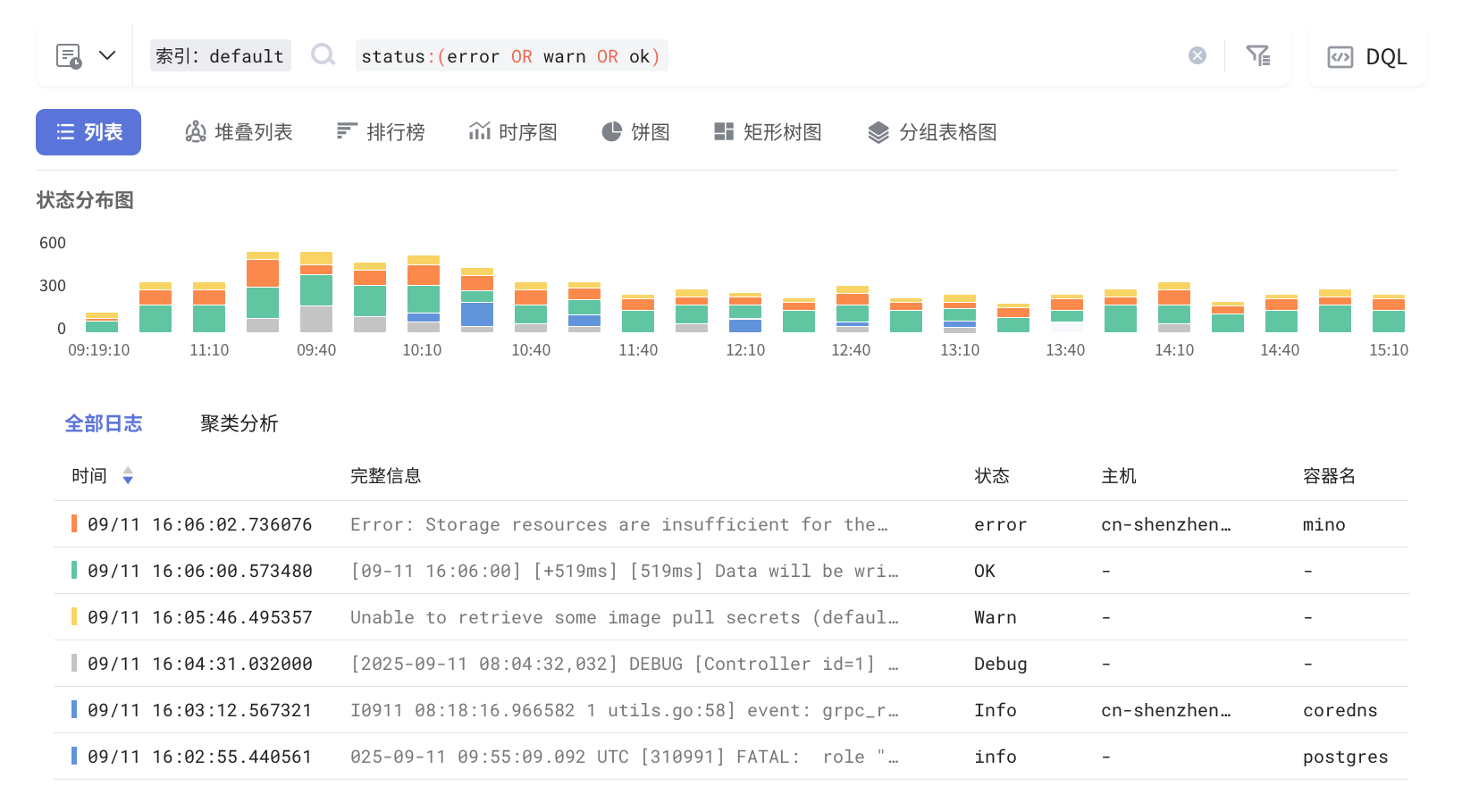The width and height of the screenshot is (1462, 786).
Task: Open the 排行榜 ranking view
Action: (381, 132)
